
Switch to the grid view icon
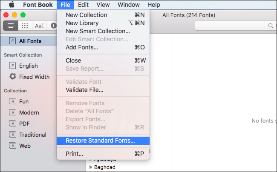tap(25, 26)
